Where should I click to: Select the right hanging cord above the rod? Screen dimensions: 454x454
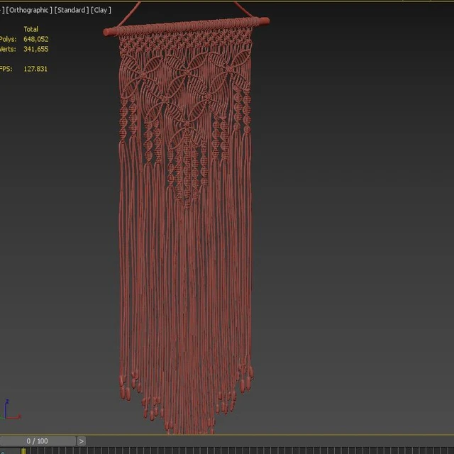coord(242,9)
